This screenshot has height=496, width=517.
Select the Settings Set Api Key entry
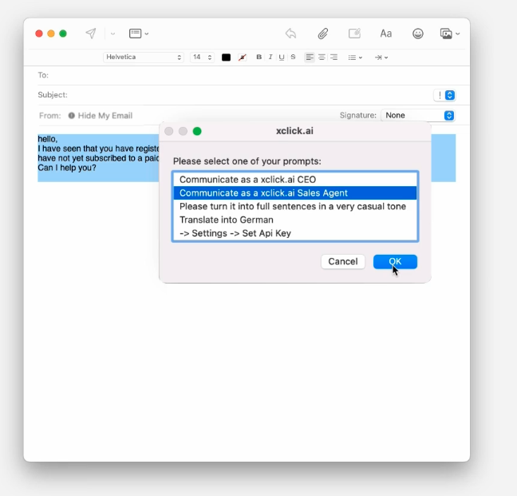pos(294,233)
